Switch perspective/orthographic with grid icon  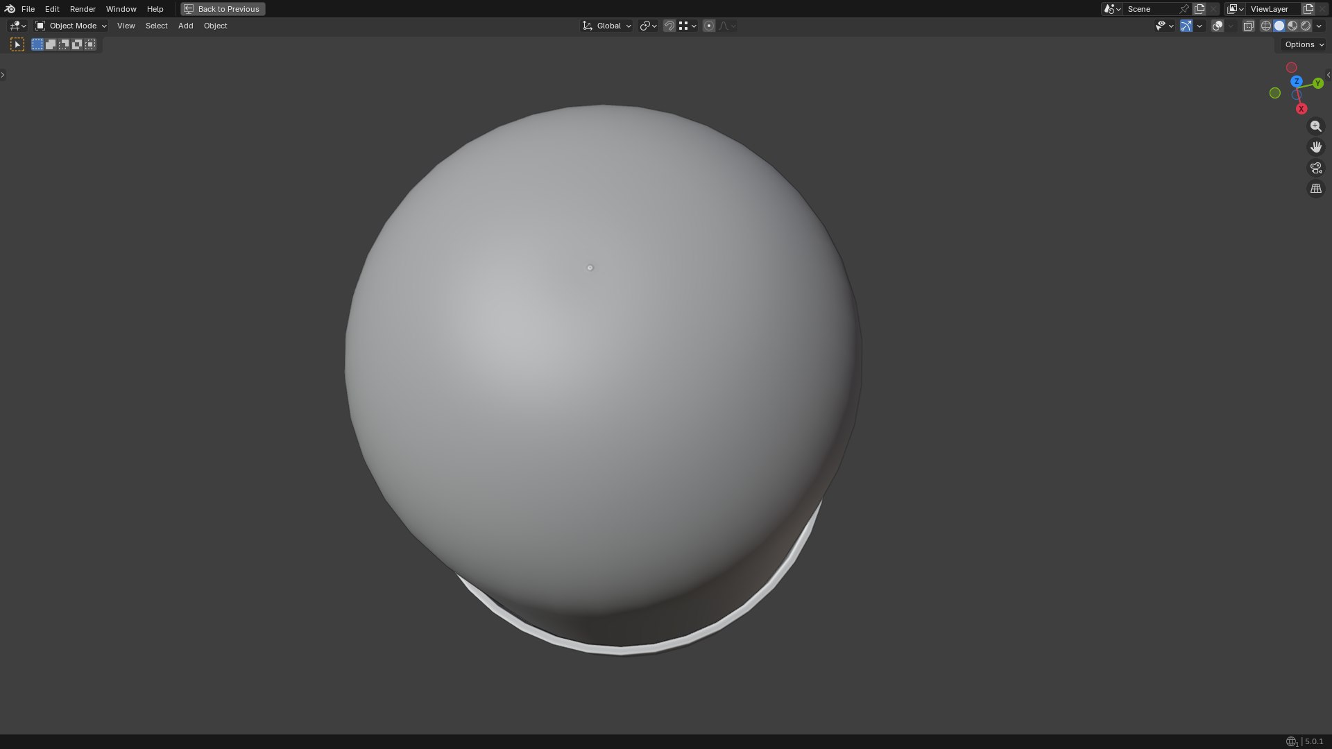tap(1316, 189)
